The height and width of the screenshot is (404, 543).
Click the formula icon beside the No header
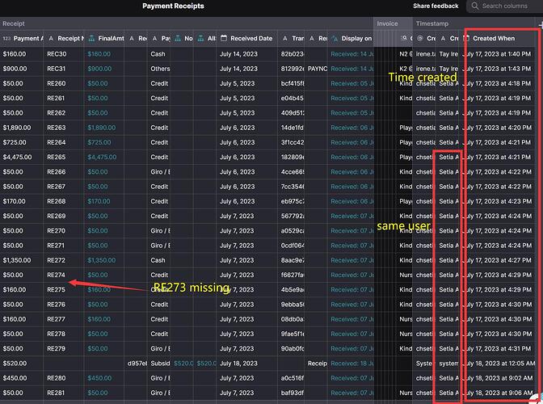[x=178, y=39]
